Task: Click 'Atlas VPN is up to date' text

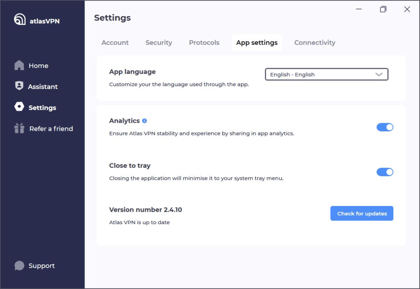Action: point(139,222)
